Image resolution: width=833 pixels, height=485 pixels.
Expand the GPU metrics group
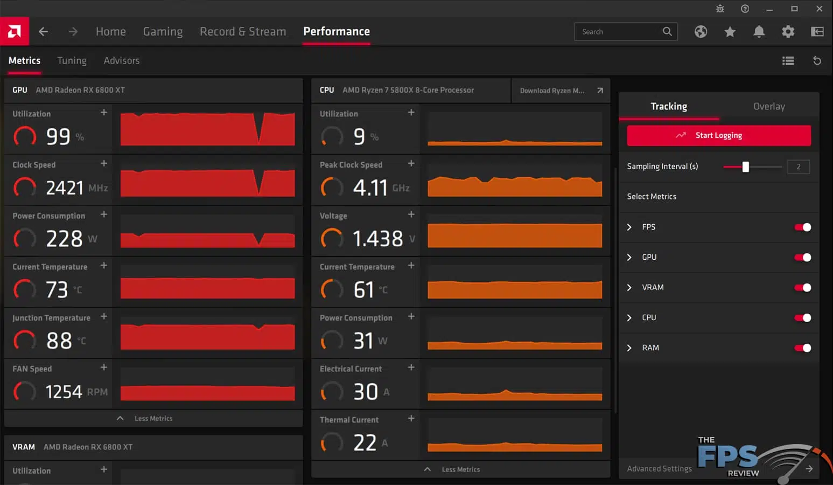(x=629, y=258)
